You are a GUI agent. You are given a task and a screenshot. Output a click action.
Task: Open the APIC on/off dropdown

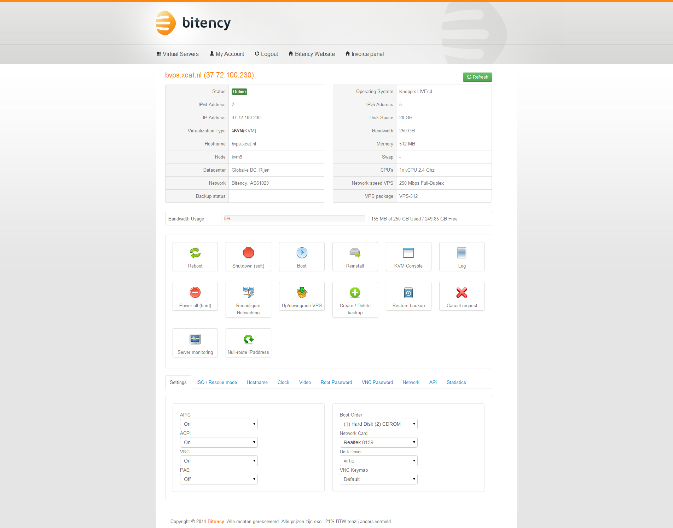219,424
